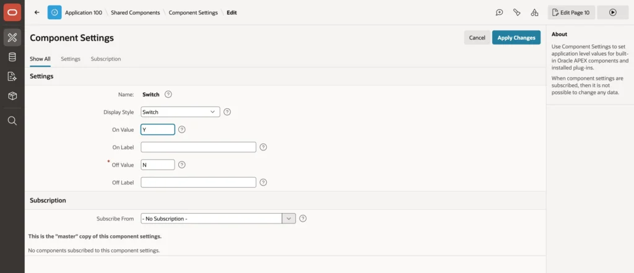Switch to the Settings tab
Screen dimensions: 634x273
[x=71, y=59]
